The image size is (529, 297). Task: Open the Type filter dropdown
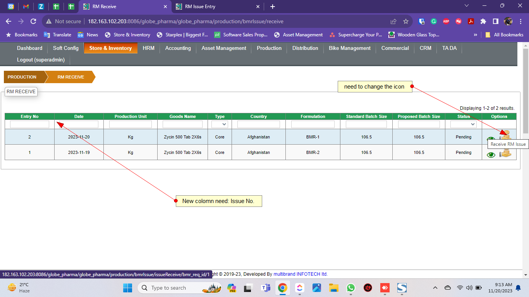click(x=220, y=125)
